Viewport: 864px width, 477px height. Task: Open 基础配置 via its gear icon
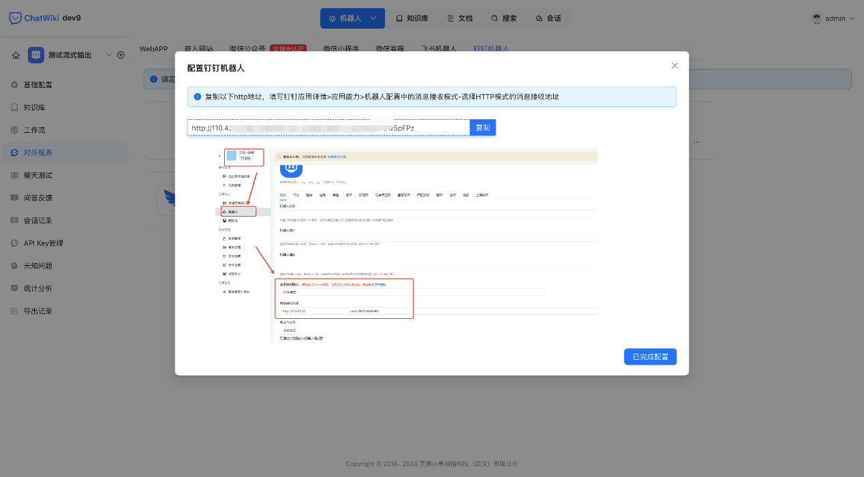(x=14, y=85)
